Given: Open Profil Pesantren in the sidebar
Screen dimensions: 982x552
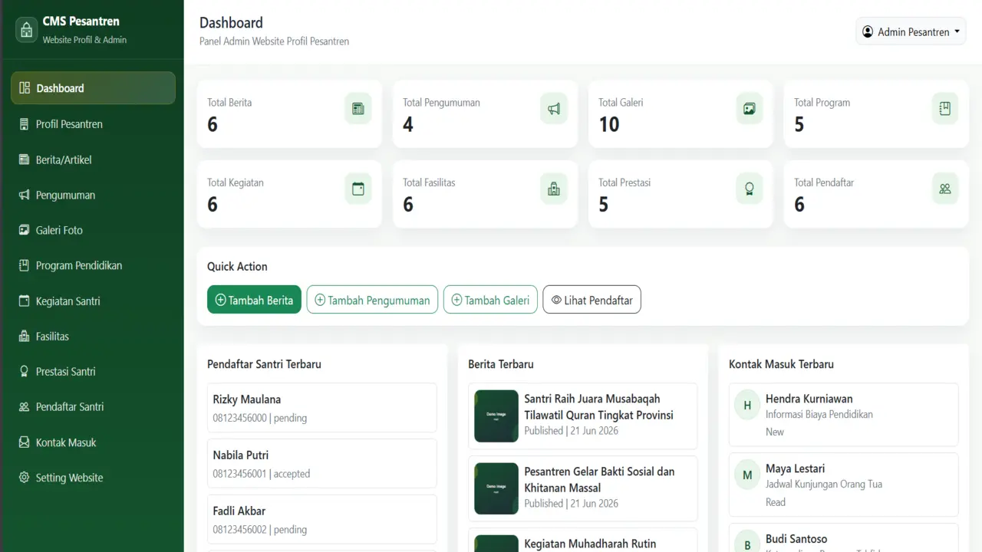Looking at the screenshot, I should 93,123.
